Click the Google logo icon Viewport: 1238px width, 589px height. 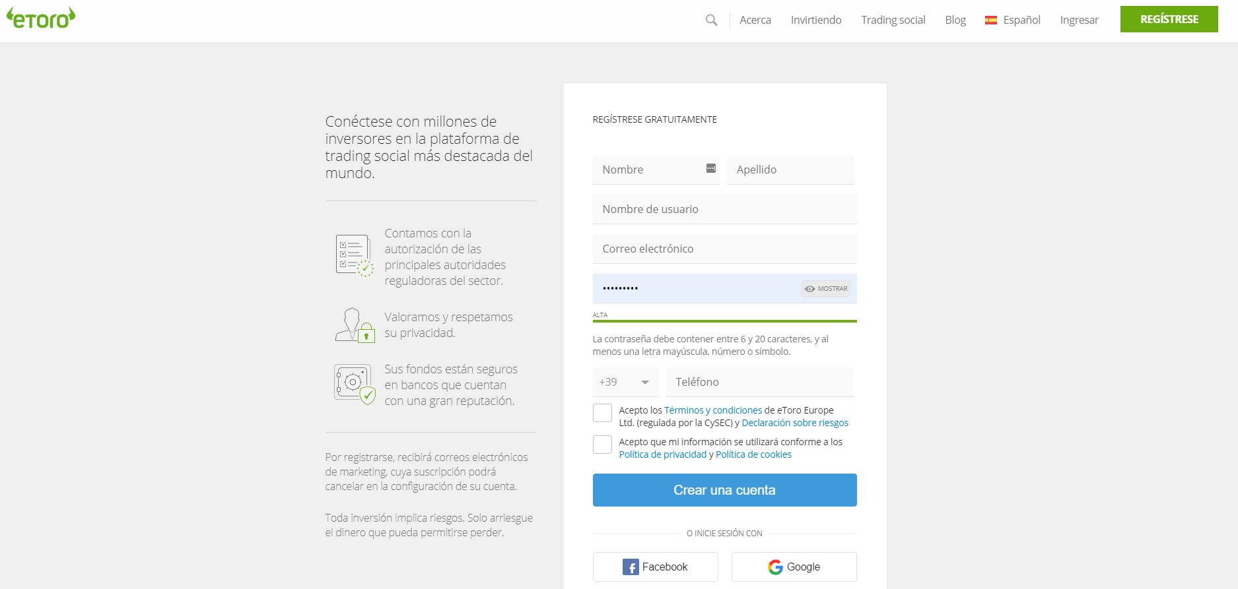point(775,567)
